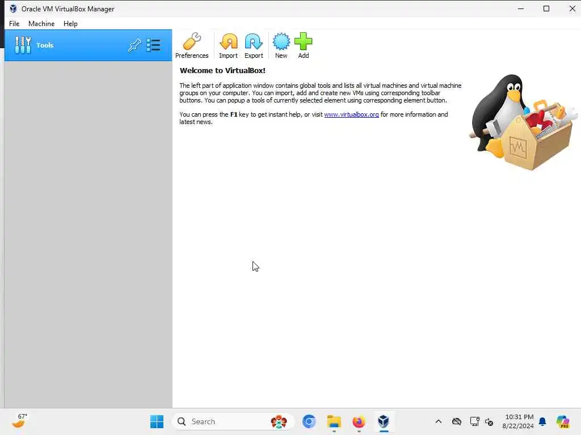Viewport: 581px width, 435px height.
Task: Click the colorful search highlight icon in the Search box
Action: (x=279, y=421)
